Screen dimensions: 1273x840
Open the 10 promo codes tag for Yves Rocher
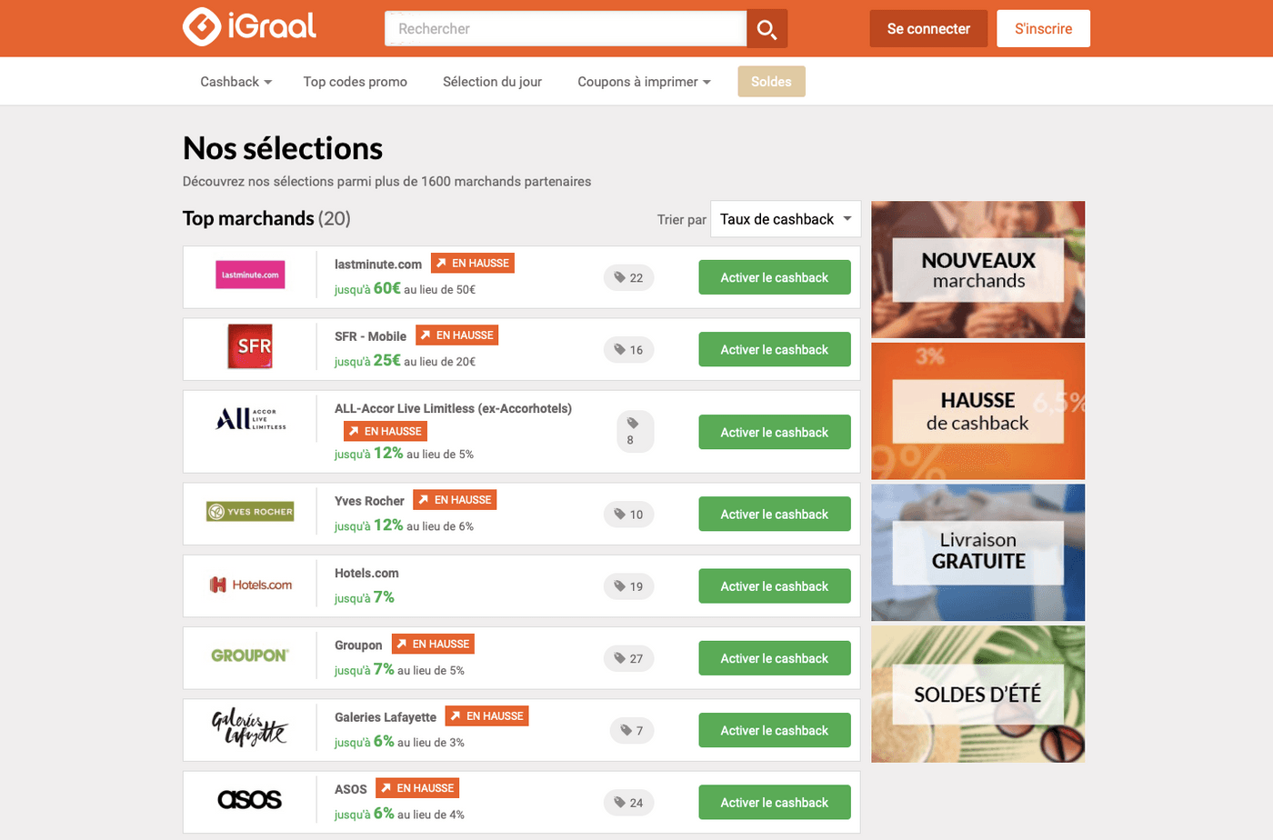pos(628,514)
